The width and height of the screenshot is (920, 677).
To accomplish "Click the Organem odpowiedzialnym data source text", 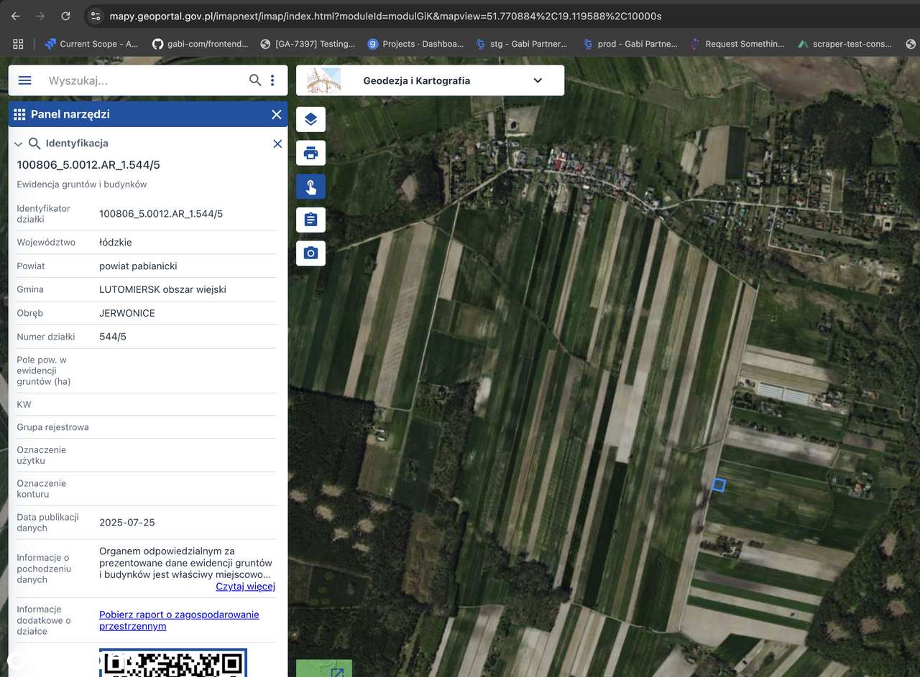I will click(x=185, y=563).
